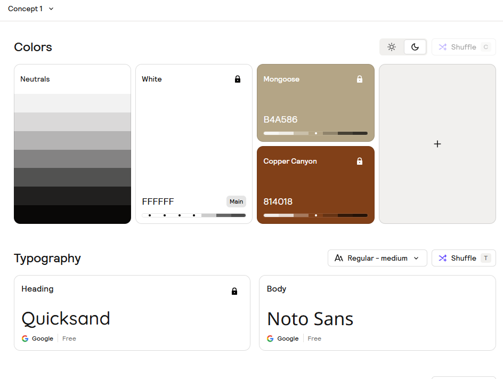
Task: Click the White shade slider bar
Action: (x=194, y=215)
